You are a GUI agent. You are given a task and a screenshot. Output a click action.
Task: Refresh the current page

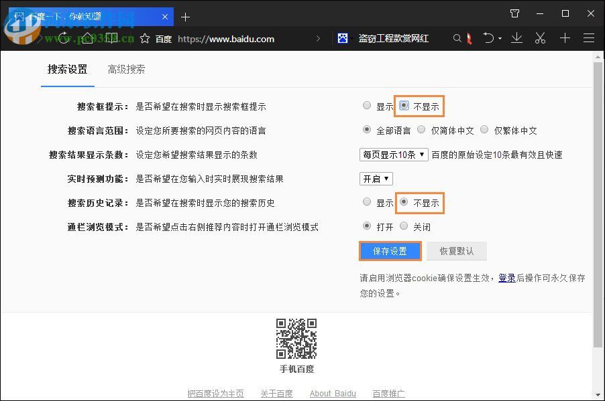coord(64,38)
